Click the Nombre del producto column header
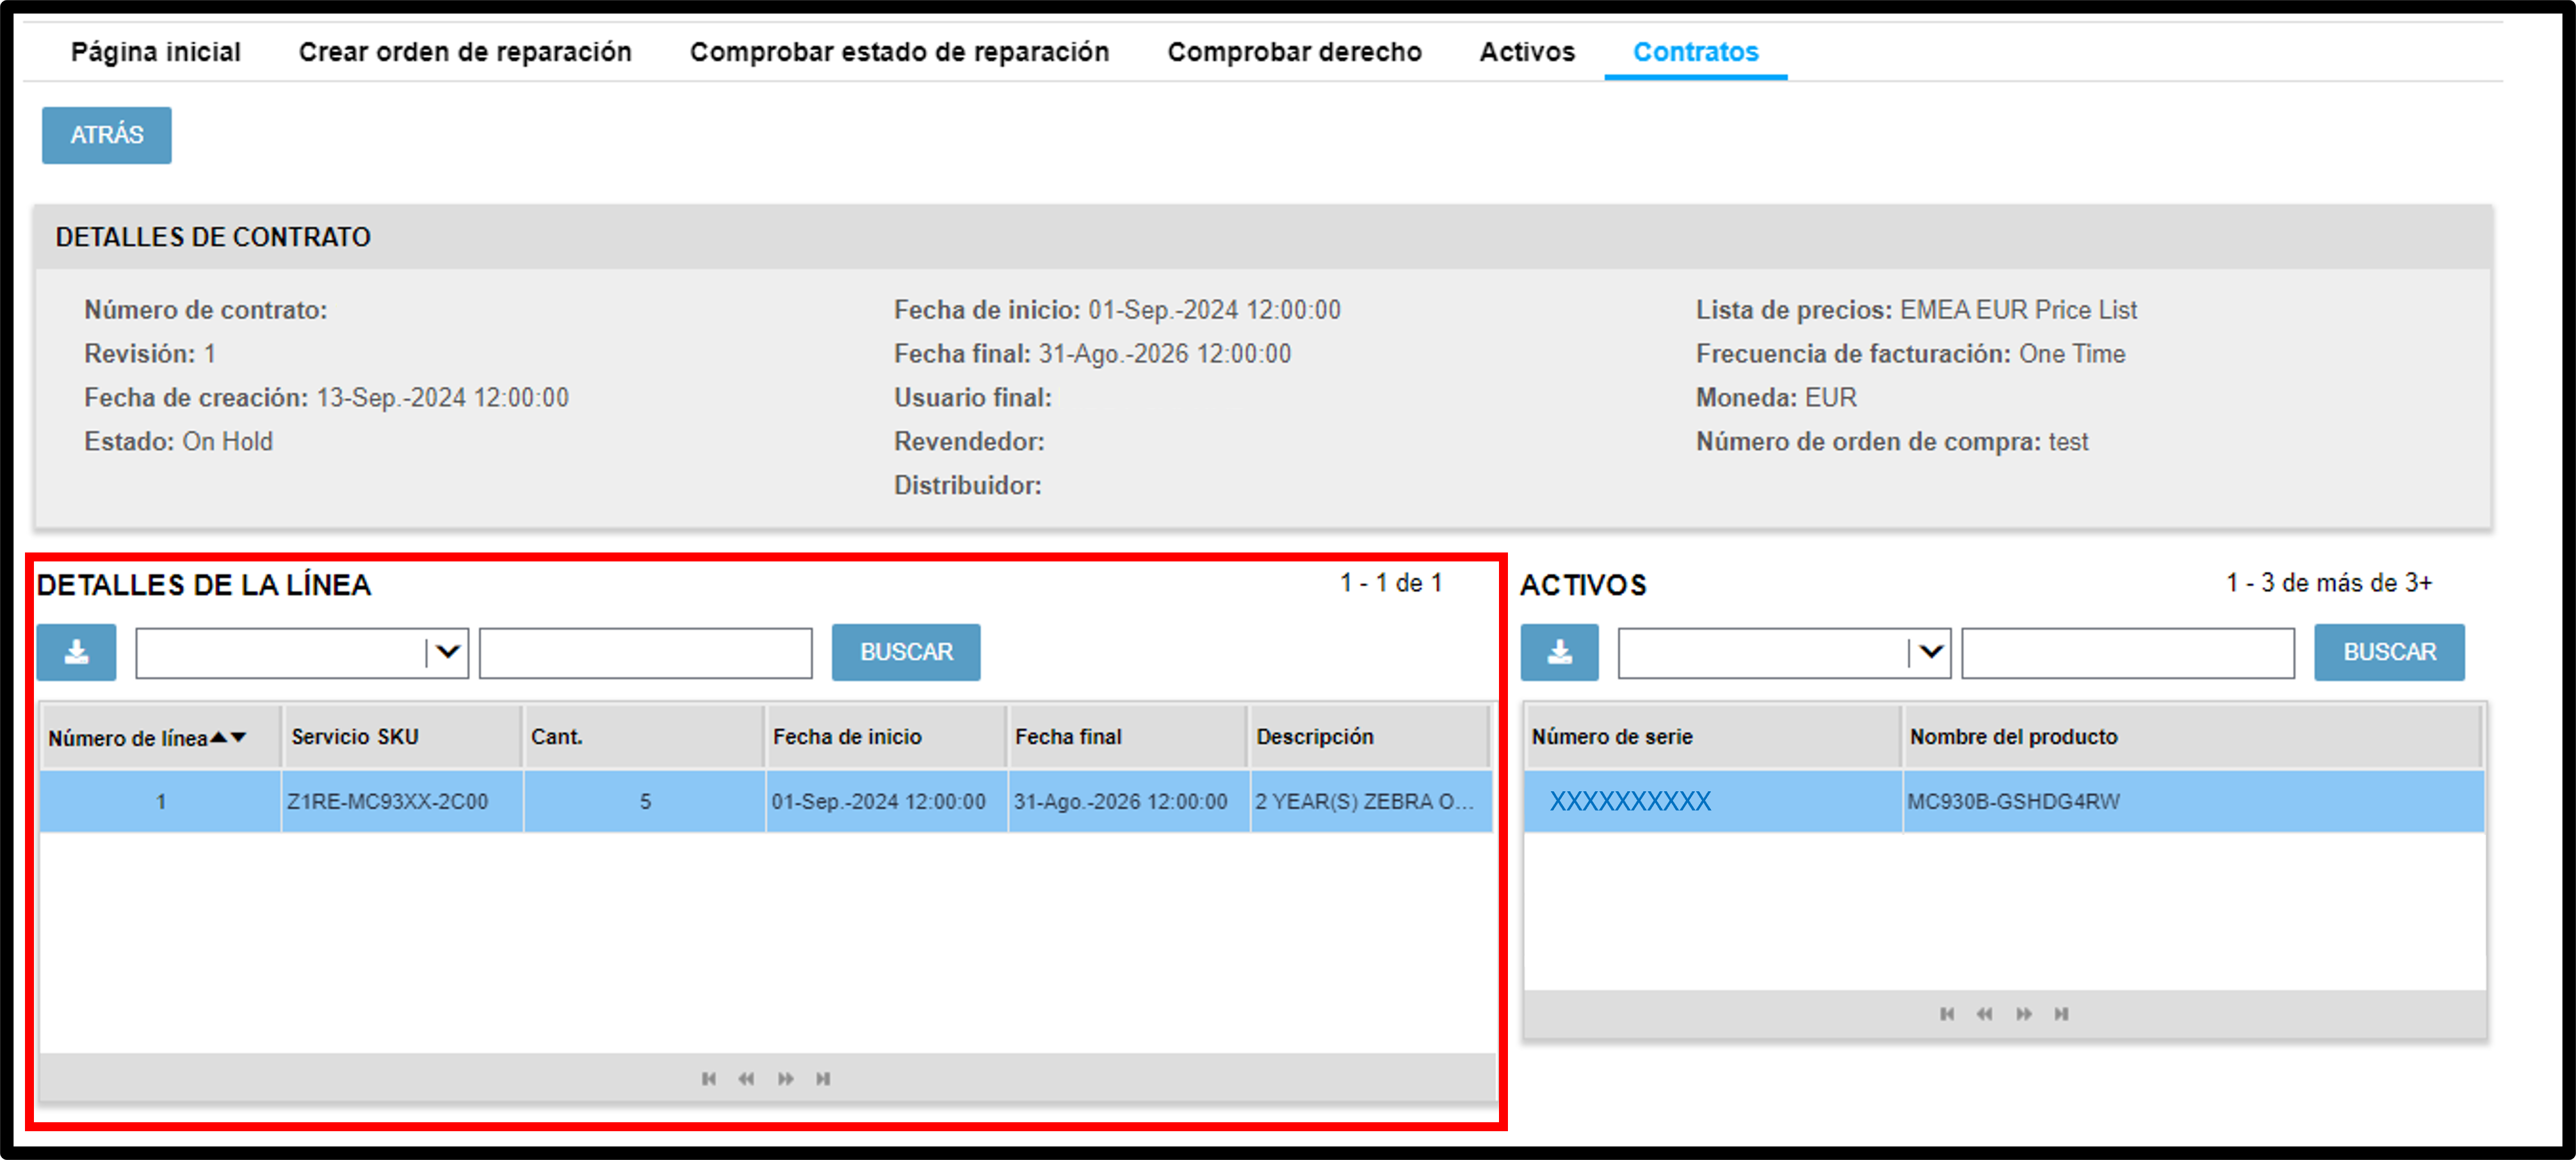The width and height of the screenshot is (2576, 1160). tap(2192, 737)
